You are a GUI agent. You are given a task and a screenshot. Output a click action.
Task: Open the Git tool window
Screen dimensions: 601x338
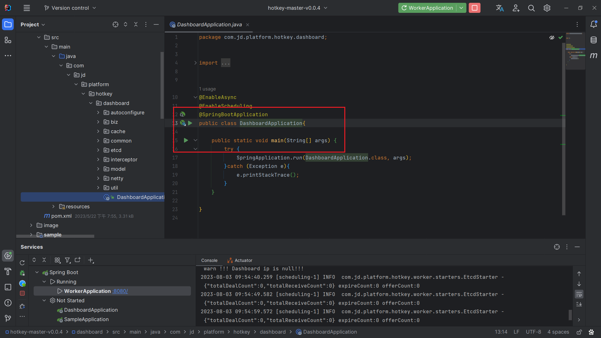[x=8, y=318]
